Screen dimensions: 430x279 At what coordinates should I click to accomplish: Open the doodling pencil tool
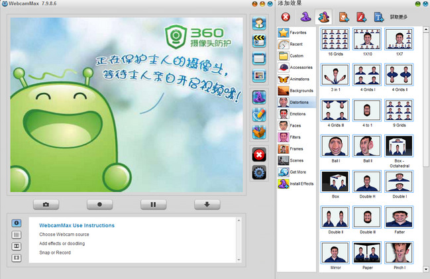pos(259,114)
